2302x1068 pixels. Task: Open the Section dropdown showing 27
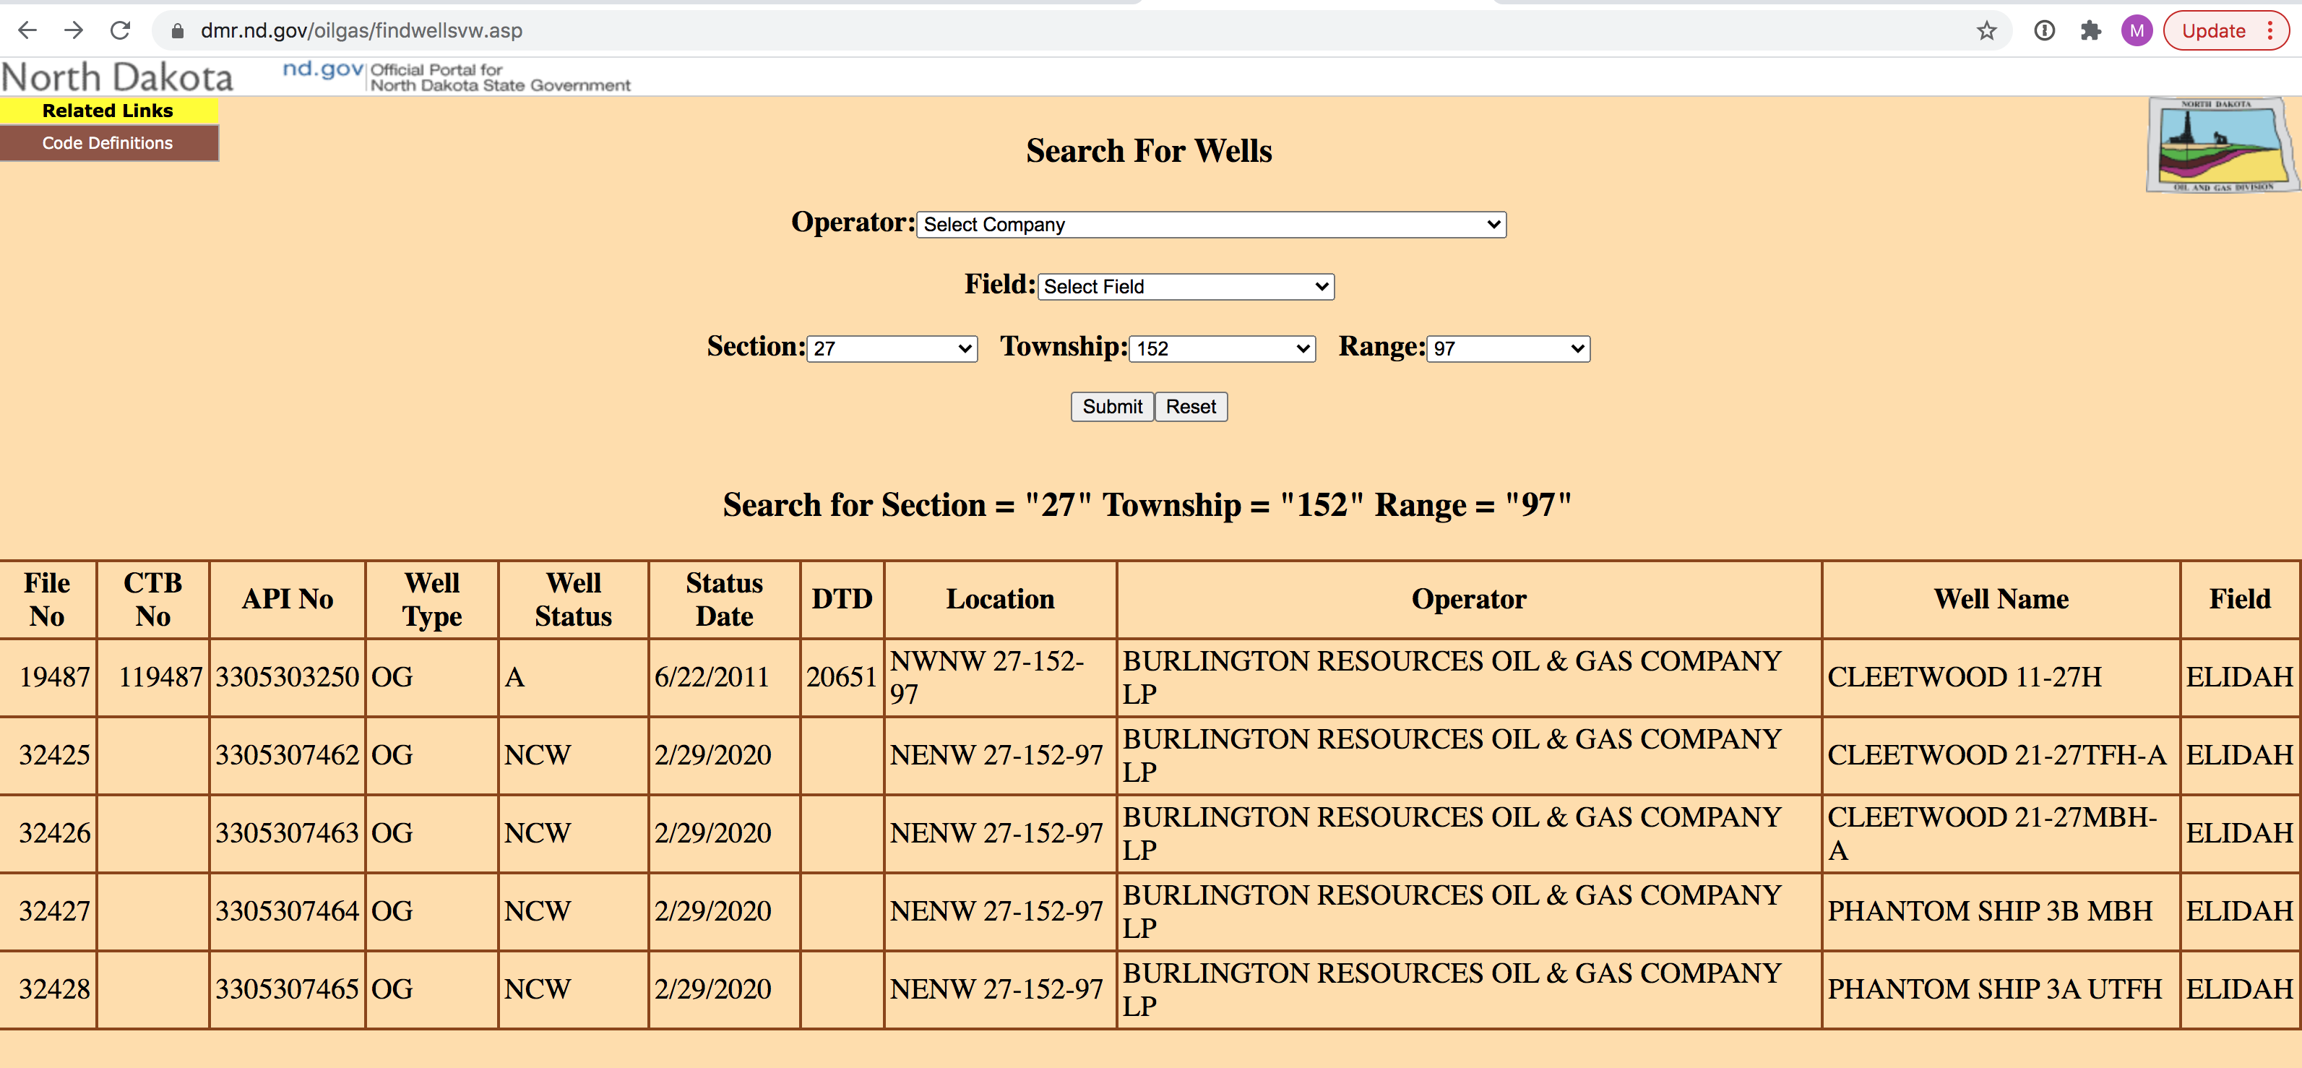pyautogui.click(x=892, y=348)
